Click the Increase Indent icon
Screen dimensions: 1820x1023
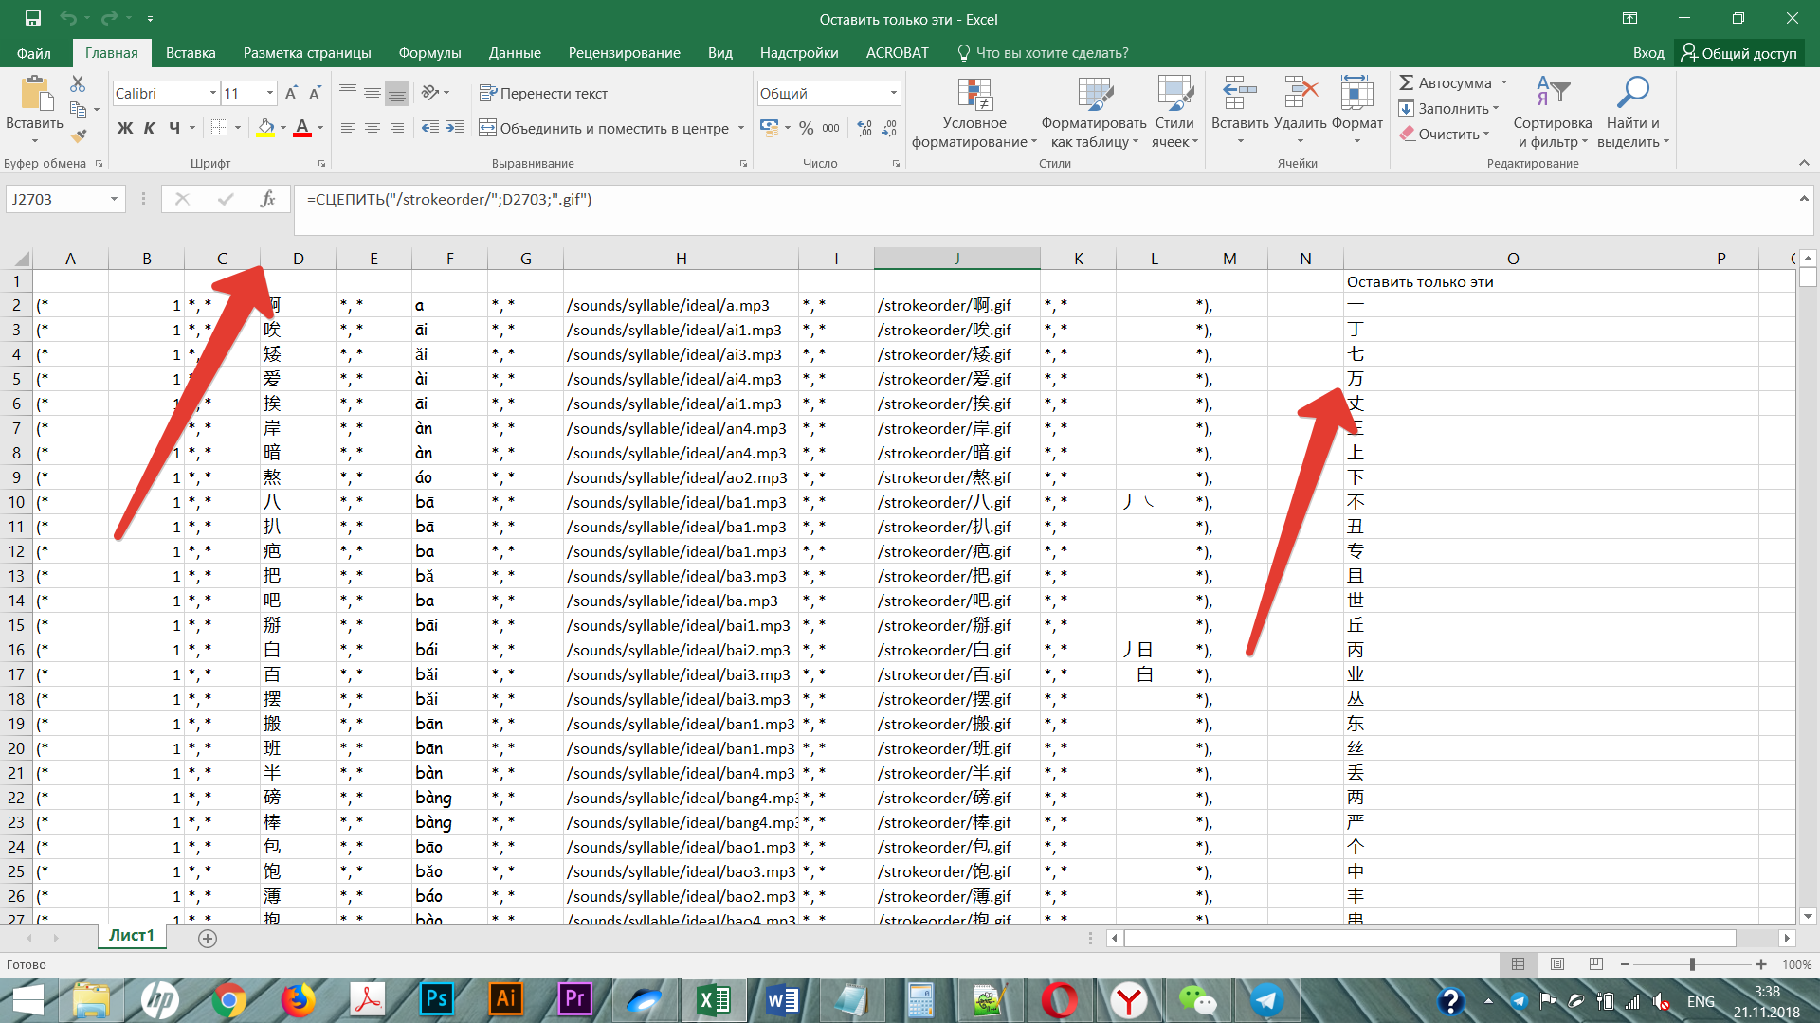pyautogui.click(x=455, y=128)
